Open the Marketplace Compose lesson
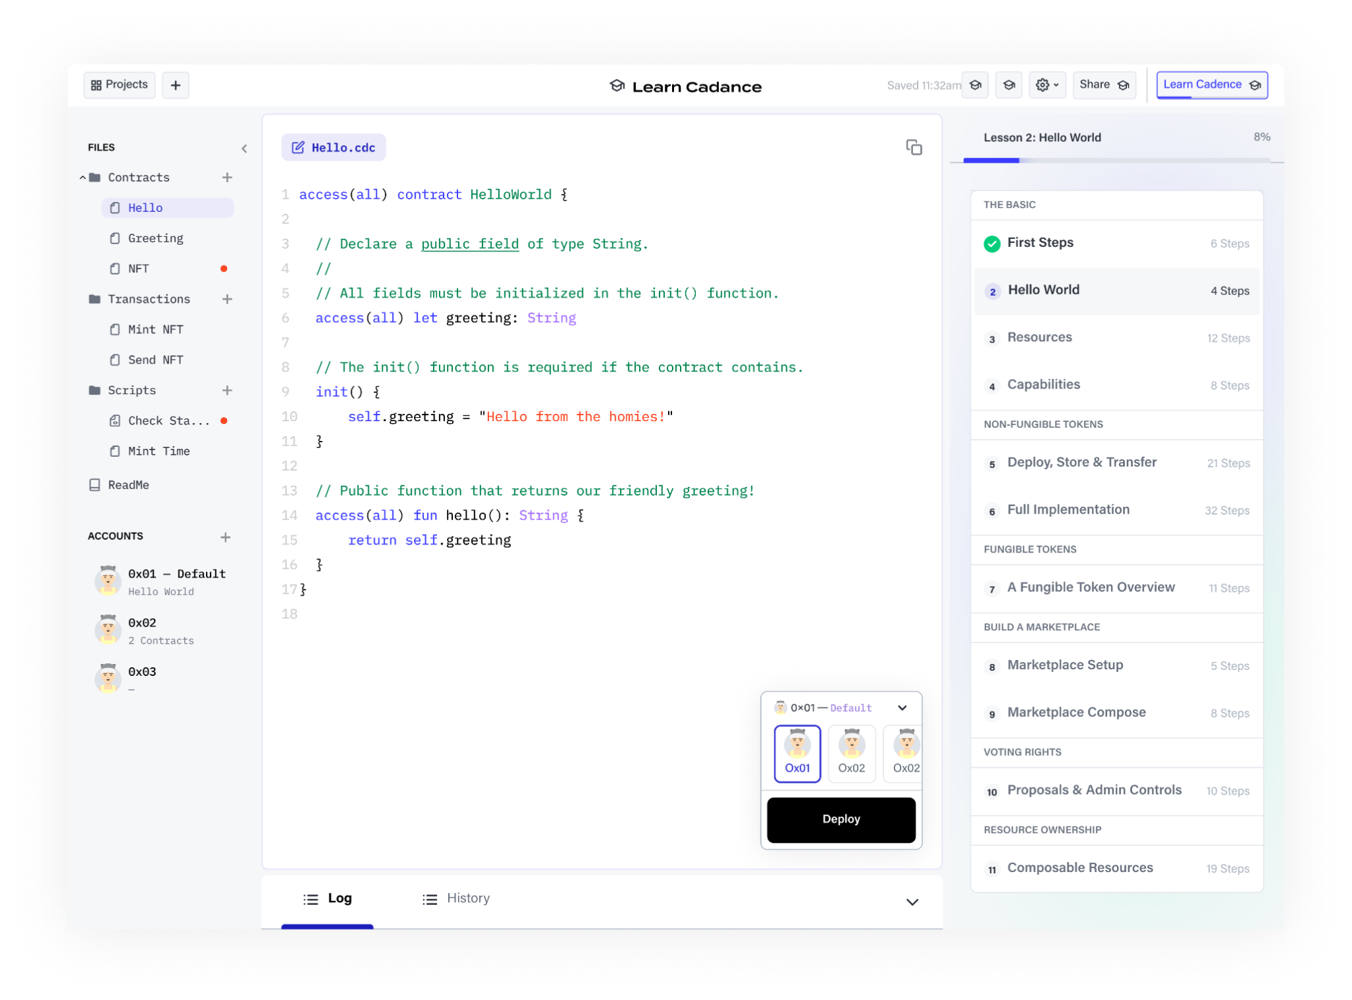 (x=1117, y=713)
